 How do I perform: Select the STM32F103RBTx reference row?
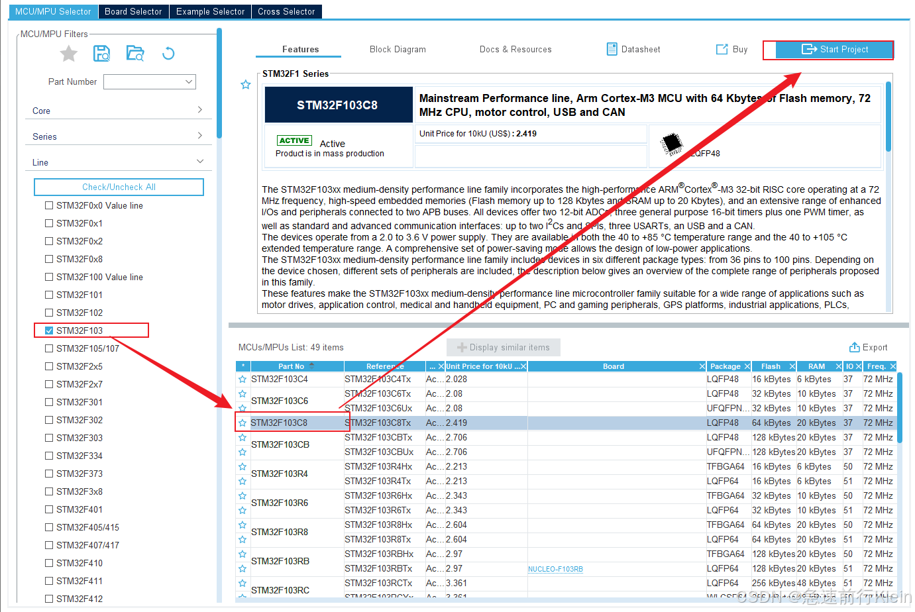click(385, 569)
